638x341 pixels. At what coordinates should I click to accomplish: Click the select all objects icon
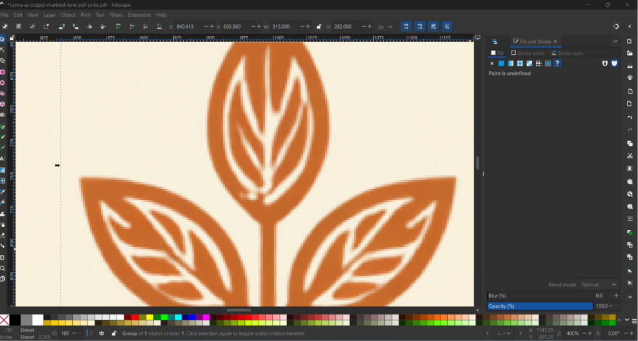coord(5,26)
